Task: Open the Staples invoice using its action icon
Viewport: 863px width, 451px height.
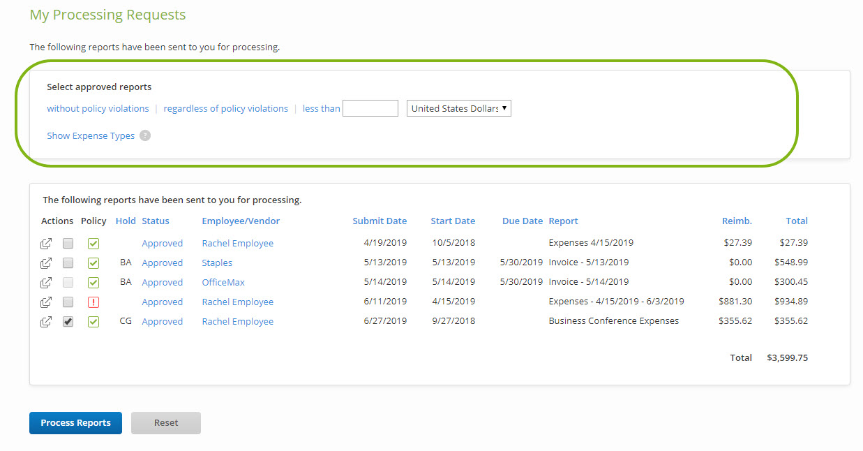Action: point(46,263)
